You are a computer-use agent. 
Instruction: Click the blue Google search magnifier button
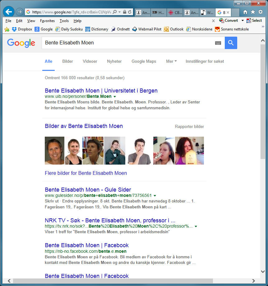pos(231,43)
